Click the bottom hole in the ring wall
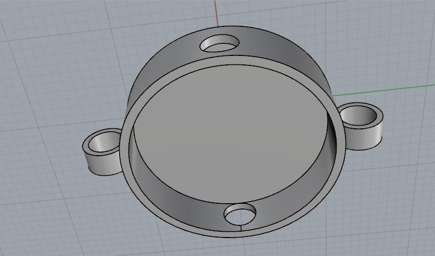This screenshot has width=435, height=256. pos(240,214)
